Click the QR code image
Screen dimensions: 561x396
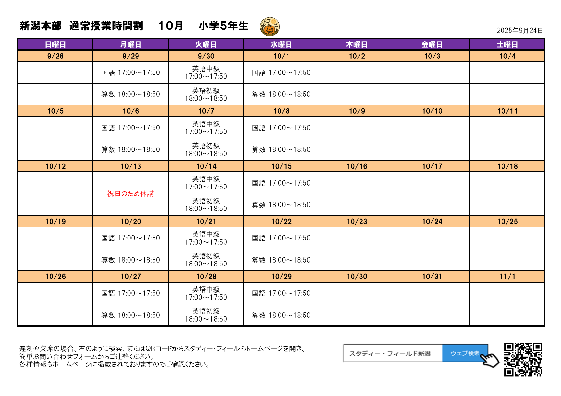[x=523, y=360]
